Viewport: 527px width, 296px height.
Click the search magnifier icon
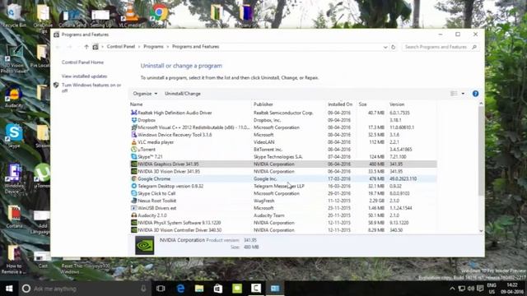click(474, 47)
